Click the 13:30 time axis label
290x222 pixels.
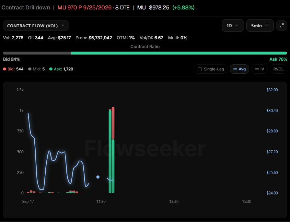click(x=174, y=202)
